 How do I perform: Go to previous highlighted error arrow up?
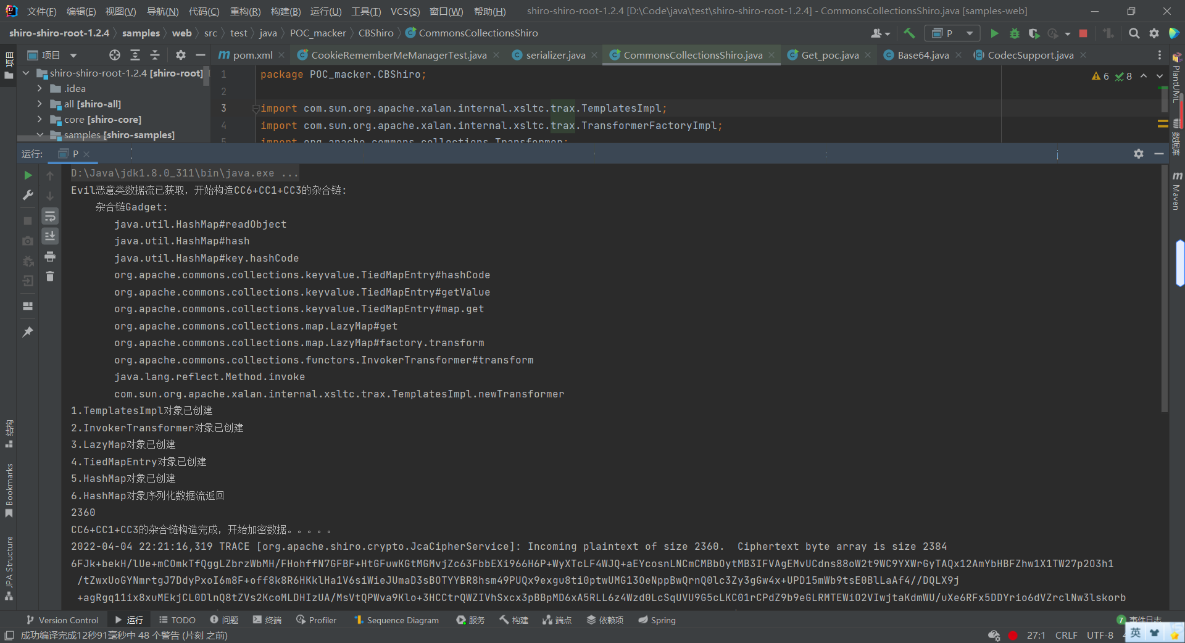[1144, 76]
